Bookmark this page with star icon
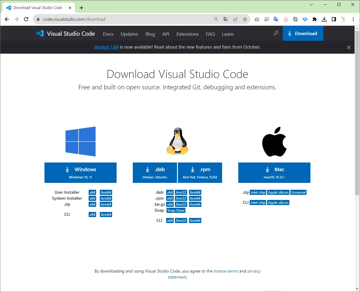Screen dimensions: 360x292 (x=245, y=19)
